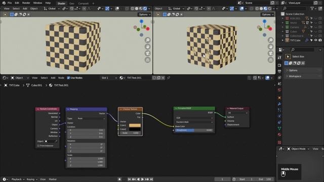Open the node editor Object type dropdown

point(20,78)
